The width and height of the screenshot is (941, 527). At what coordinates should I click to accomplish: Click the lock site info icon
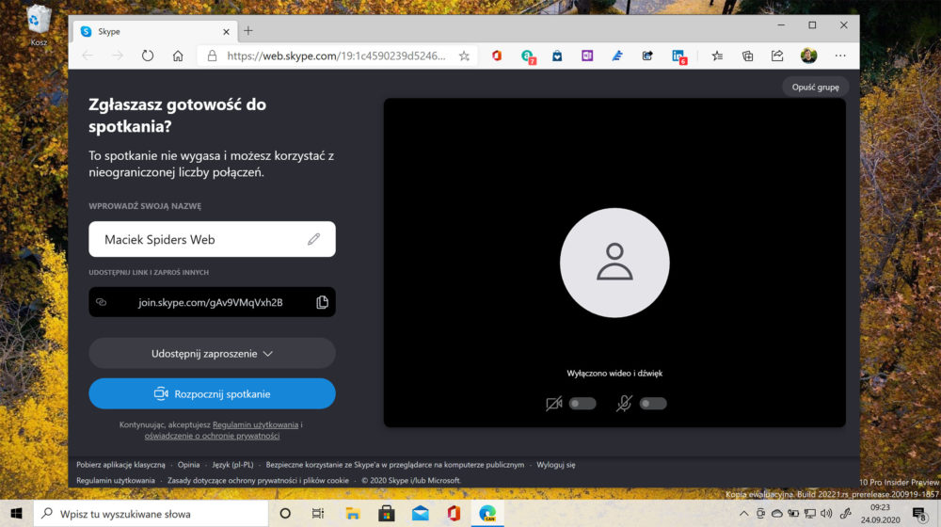pyautogui.click(x=212, y=56)
